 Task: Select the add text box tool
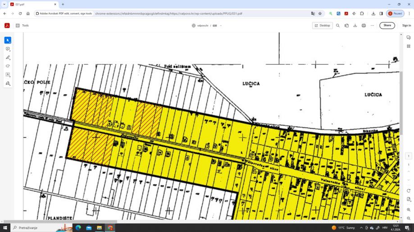coord(8,75)
